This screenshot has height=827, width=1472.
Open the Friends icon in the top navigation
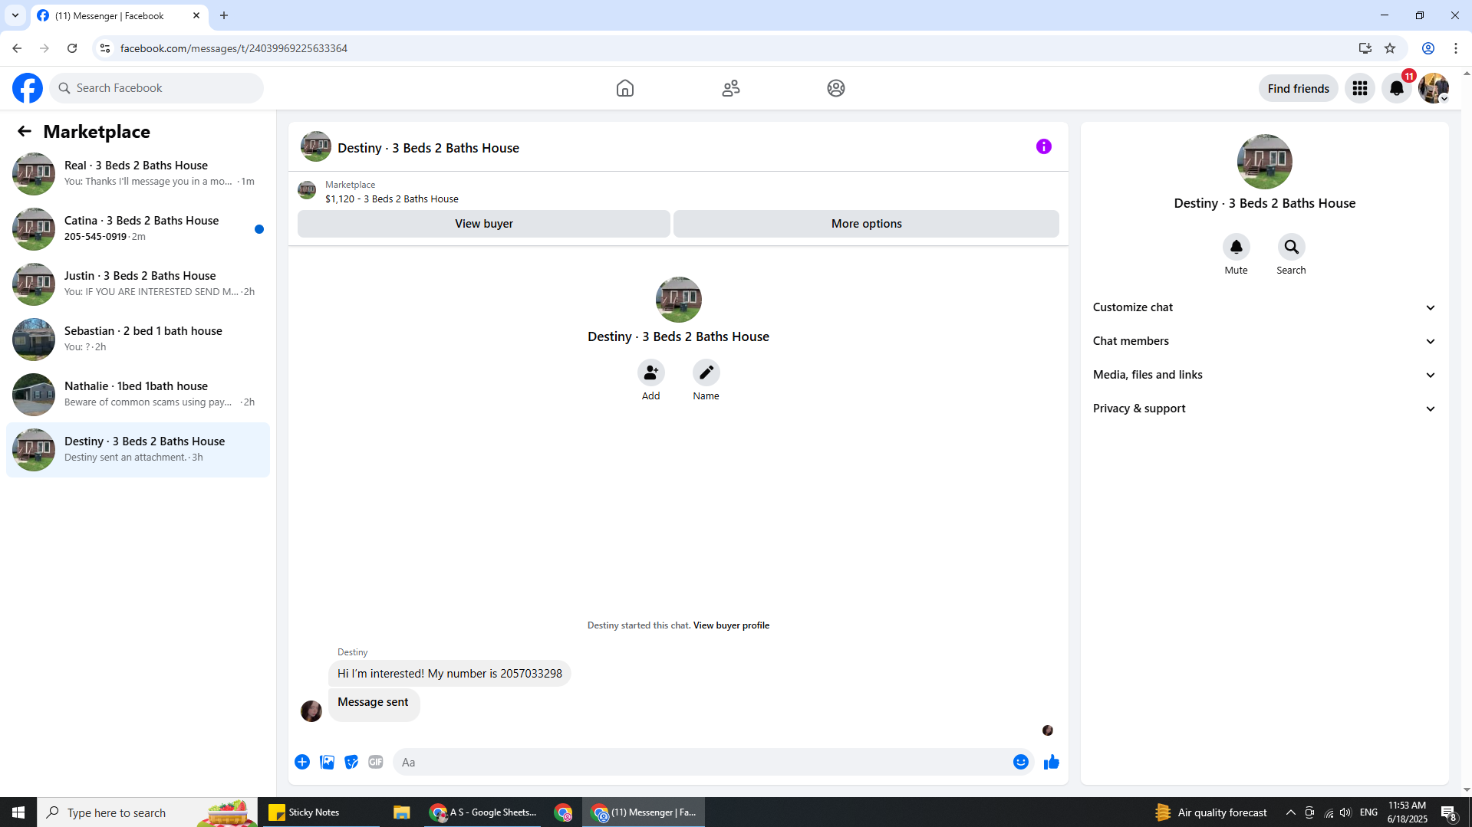[731, 88]
